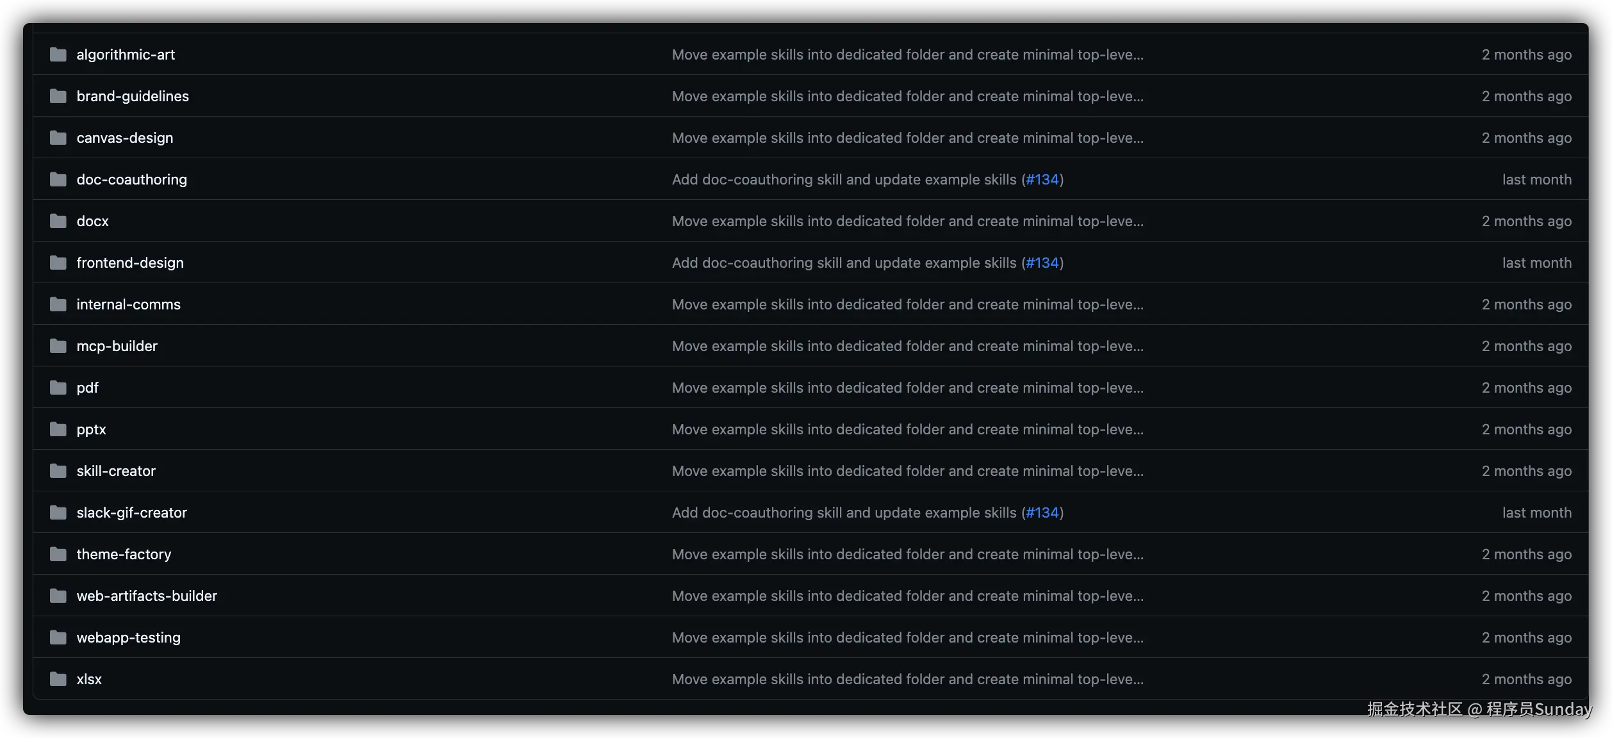This screenshot has width=1612, height=738.
Task: Open the internal-comms directory
Action: [x=129, y=304]
